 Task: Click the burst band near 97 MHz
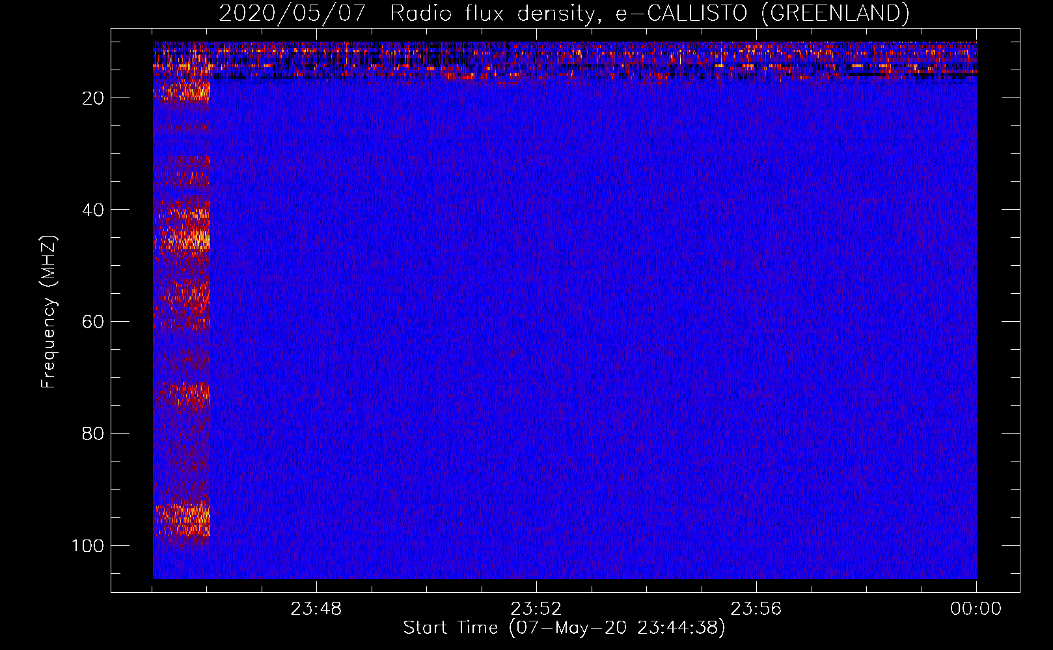(182, 519)
